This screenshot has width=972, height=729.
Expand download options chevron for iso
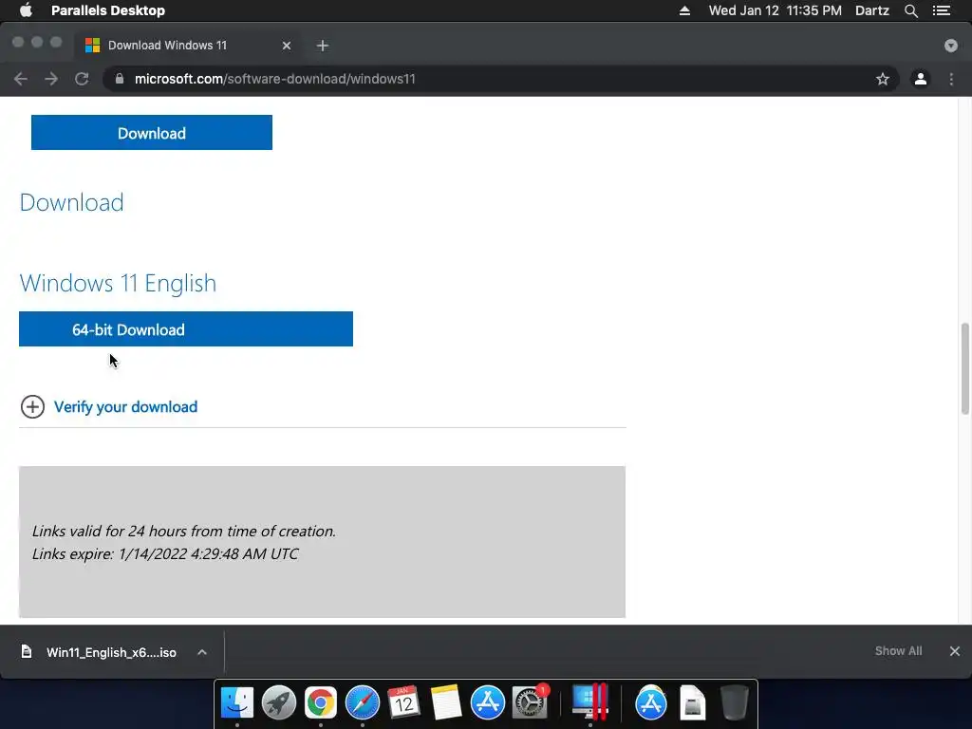(x=202, y=652)
